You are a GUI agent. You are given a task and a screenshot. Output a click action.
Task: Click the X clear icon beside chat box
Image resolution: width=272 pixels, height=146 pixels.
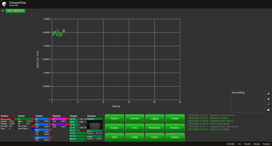tap(268, 99)
